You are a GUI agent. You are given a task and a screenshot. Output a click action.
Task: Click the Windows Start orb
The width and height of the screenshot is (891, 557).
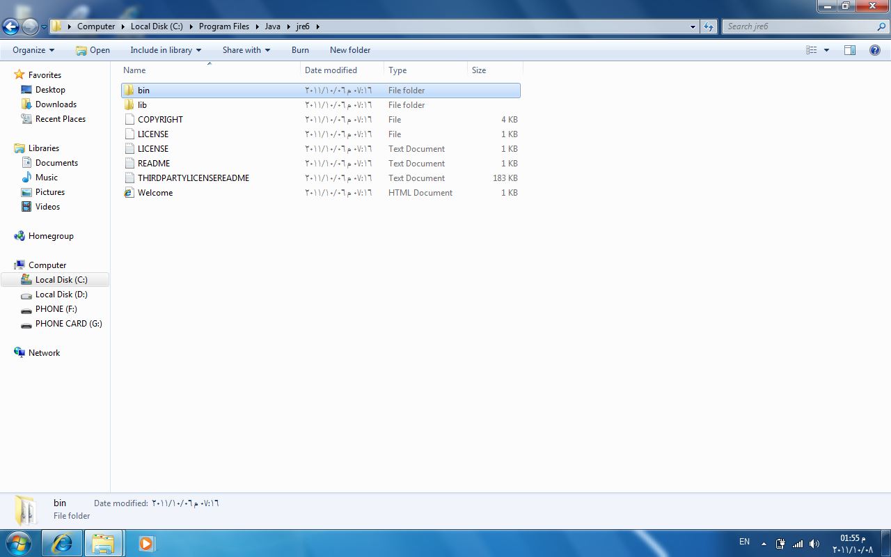(x=18, y=543)
